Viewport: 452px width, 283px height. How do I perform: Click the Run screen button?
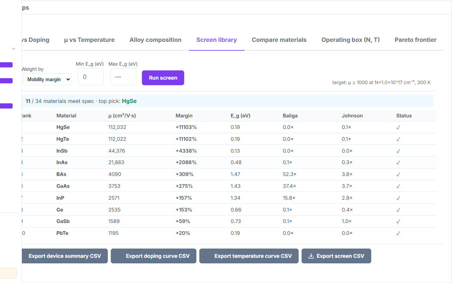point(163,78)
